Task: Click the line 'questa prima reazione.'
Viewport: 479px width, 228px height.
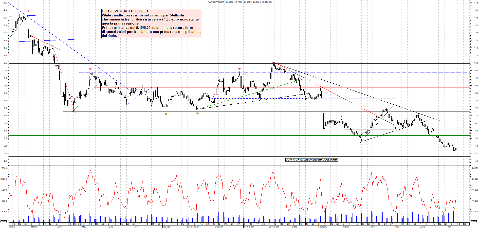Action: click(121, 23)
